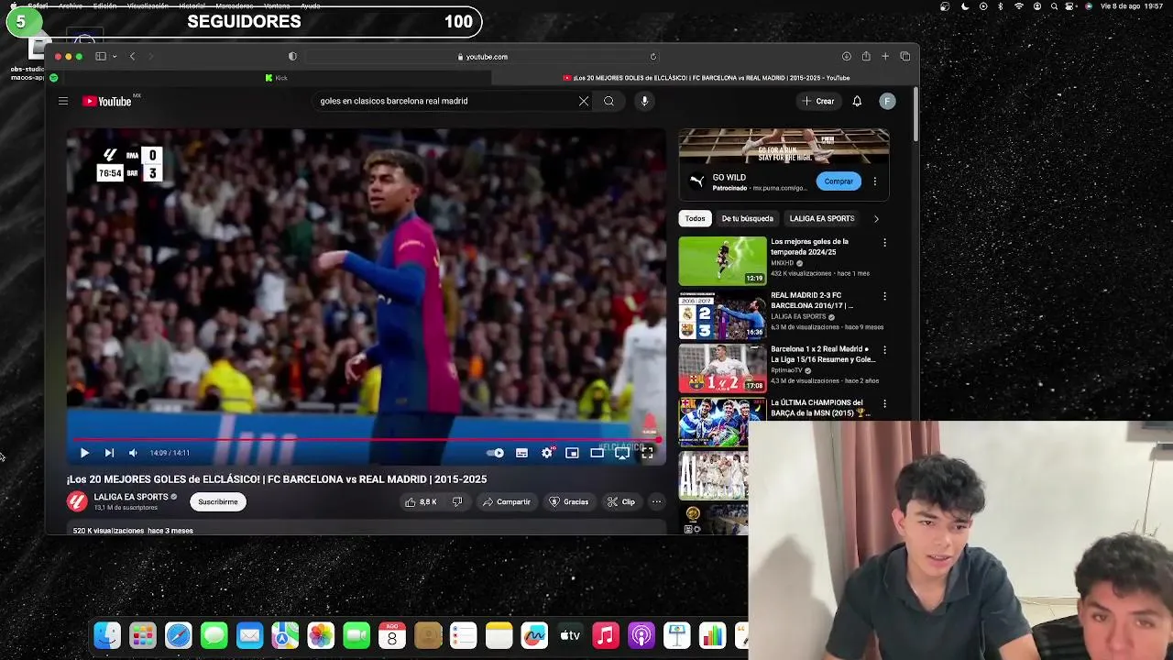The width and height of the screenshot is (1173, 660).
Task: Select the De tu búsqueda chip
Action: pos(747,218)
